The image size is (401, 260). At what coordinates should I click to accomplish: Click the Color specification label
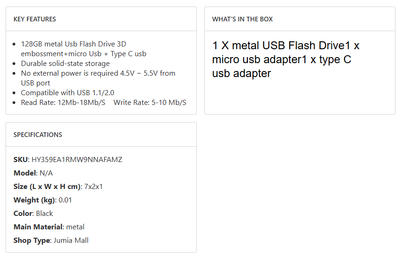(x=23, y=214)
